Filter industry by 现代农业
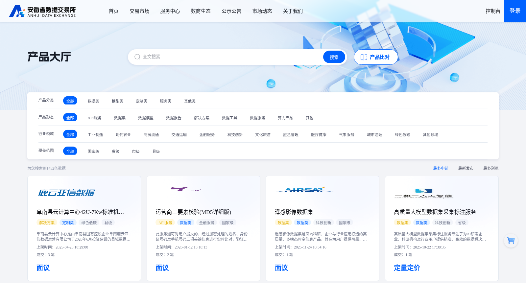Screen dimensions: 526x283 [x=123, y=134]
